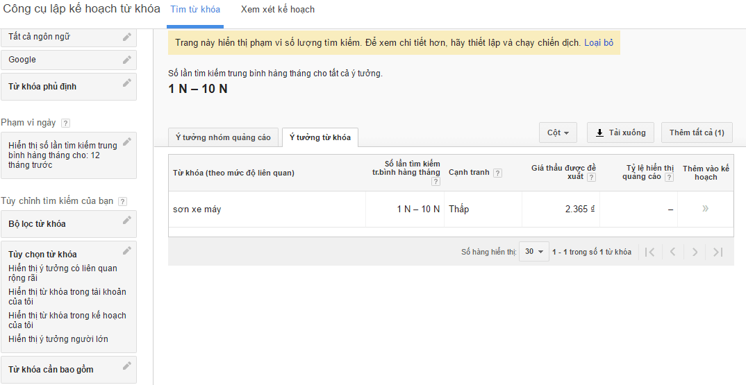Sort by 'Cạnh tranh' column header
The height and width of the screenshot is (385, 746).
pyautogui.click(x=469, y=173)
